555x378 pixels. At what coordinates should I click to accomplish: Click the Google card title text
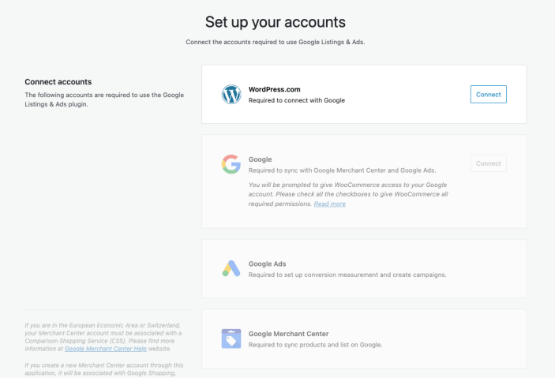click(x=261, y=159)
